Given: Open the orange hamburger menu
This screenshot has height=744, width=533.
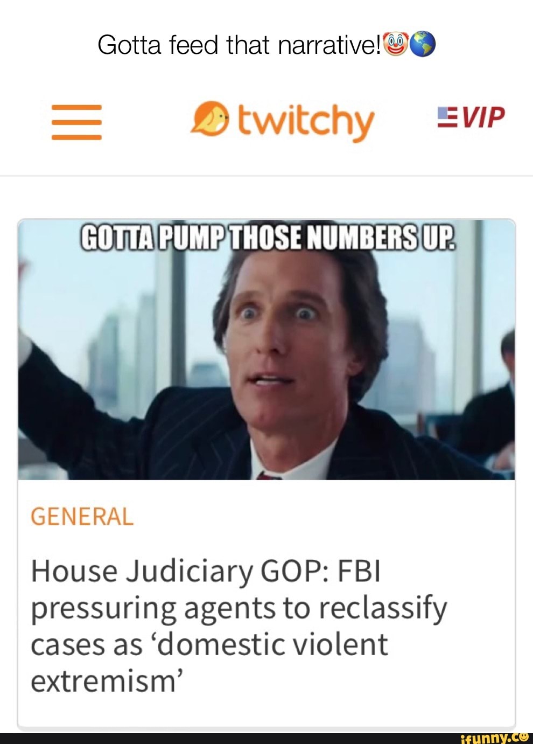Looking at the screenshot, I should pos(76,122).
